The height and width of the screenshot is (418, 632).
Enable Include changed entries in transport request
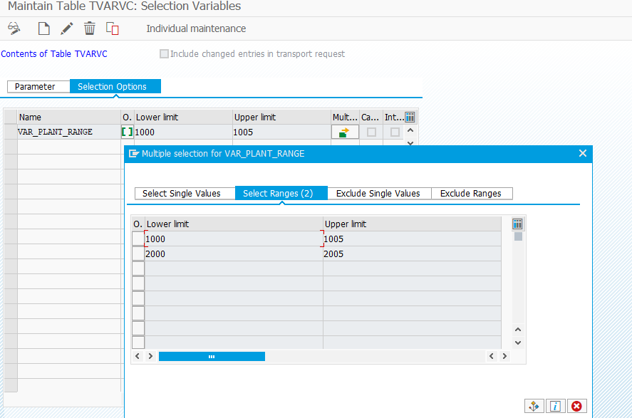pos(164,53)
